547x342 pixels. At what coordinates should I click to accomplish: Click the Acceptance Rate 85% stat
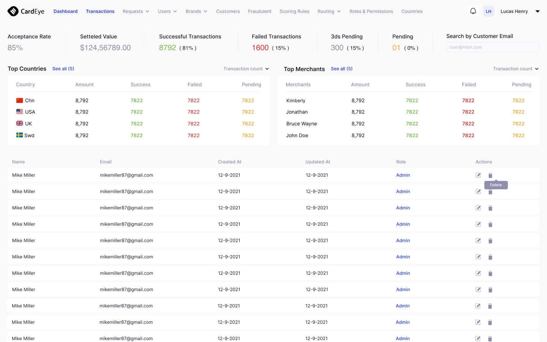(x=15, y=47)
